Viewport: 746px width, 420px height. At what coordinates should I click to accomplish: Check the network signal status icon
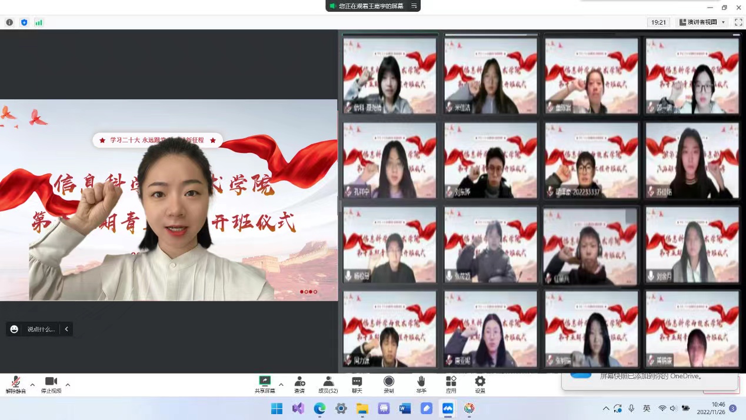[39, 22]
